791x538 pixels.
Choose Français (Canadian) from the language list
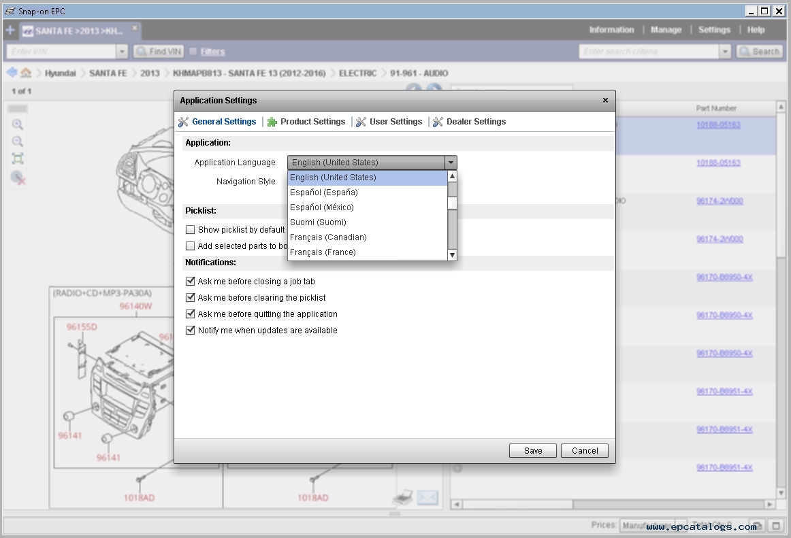pos(368,237)
